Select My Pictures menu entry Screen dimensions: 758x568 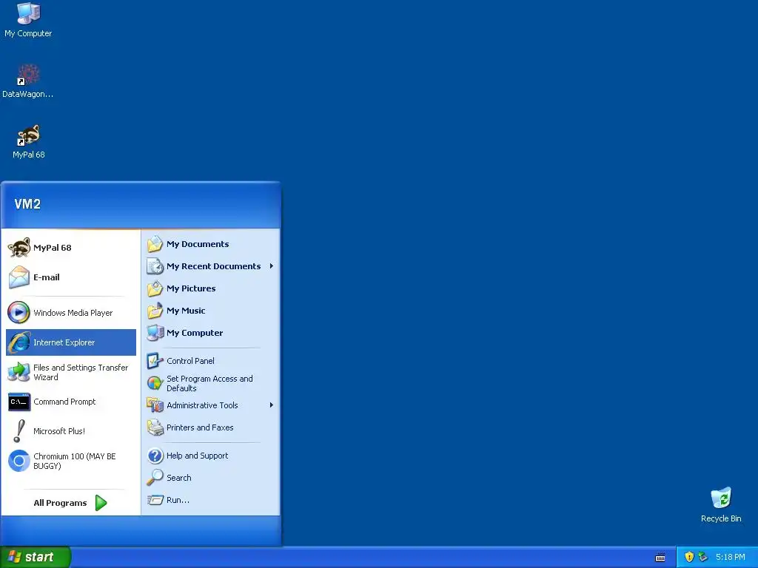point(191,288)
